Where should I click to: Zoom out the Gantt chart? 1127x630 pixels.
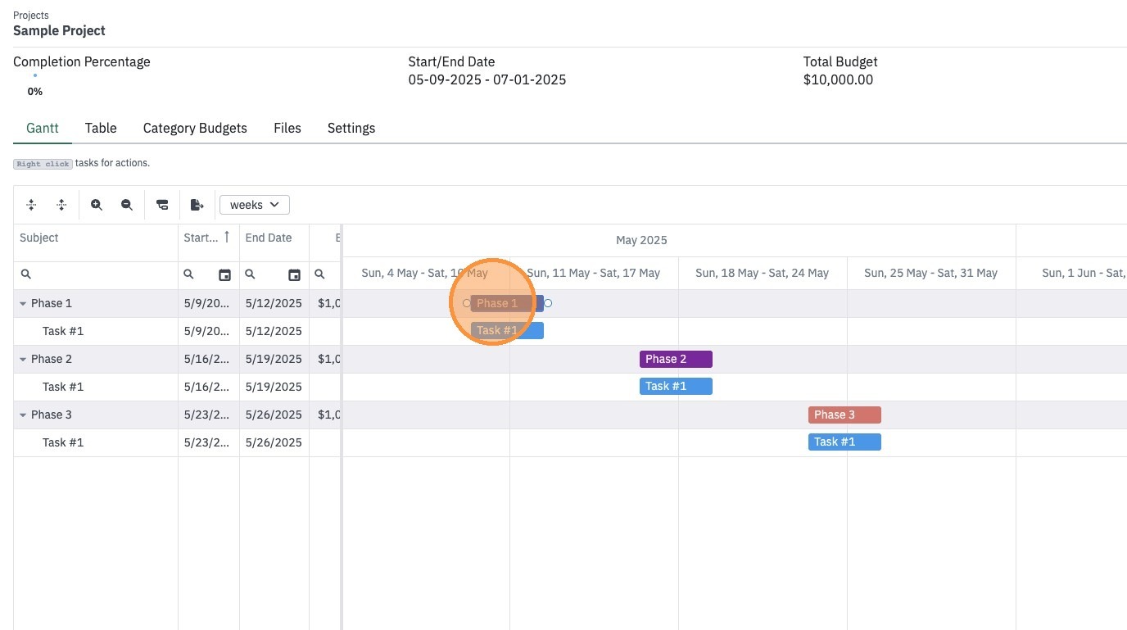pyautogui.click(x=127, y=205)
